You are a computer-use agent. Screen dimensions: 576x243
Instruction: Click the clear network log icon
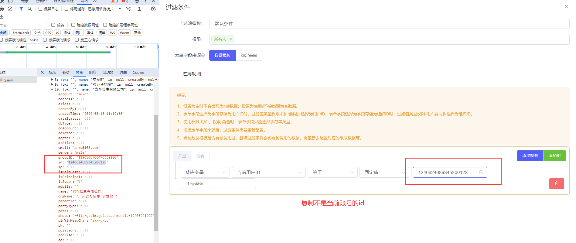[x=10, y=9]
